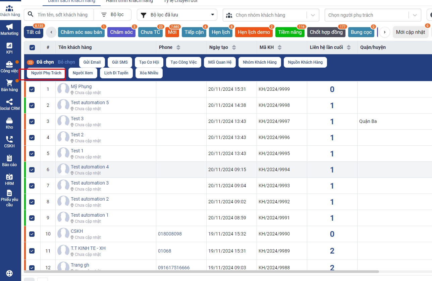Screen dimensions: 432x281
Task: Uncheck the select-all checkbox in table header
Action: (x=32, y=48)
